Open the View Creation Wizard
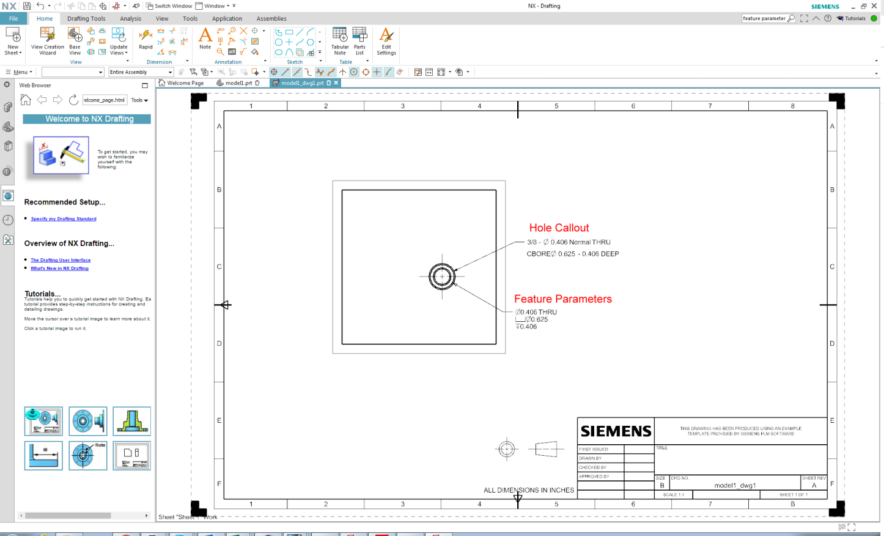 click(x=47, y=41)
